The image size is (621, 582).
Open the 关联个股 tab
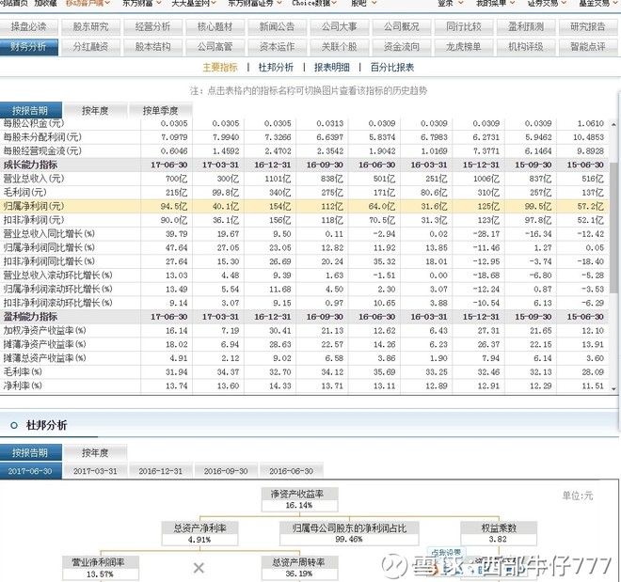pyautogui.click(x=340, y=47)
